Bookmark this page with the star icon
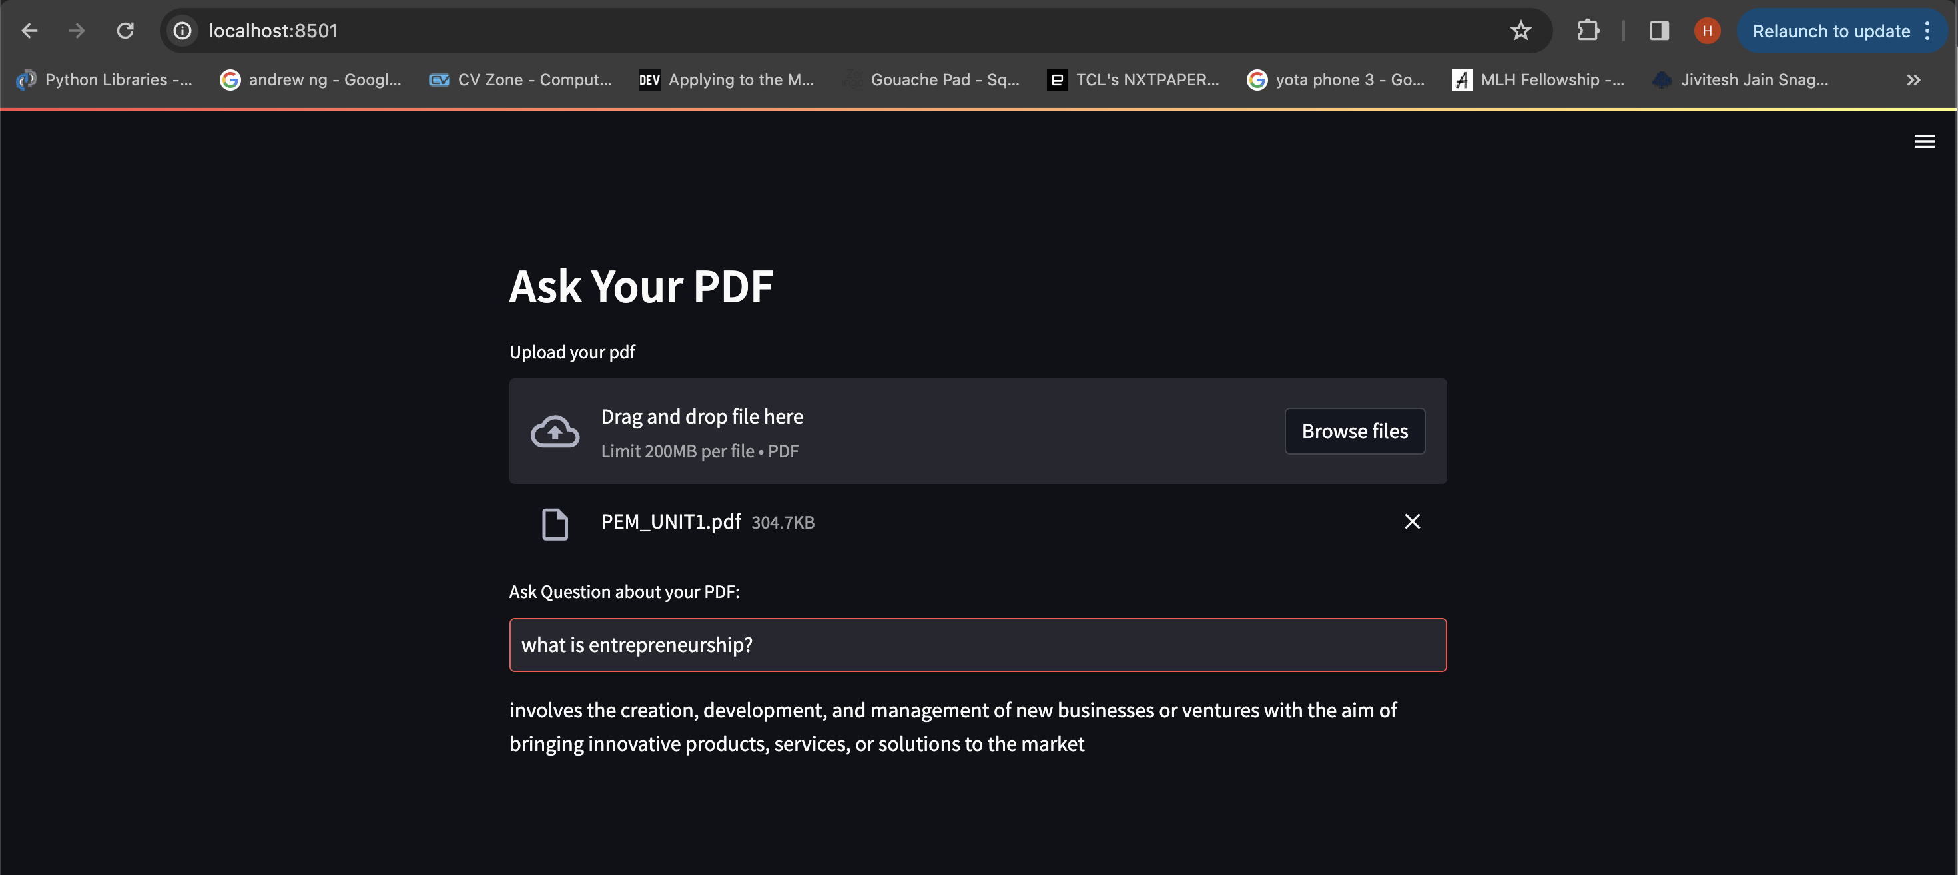 (1520, 31)
